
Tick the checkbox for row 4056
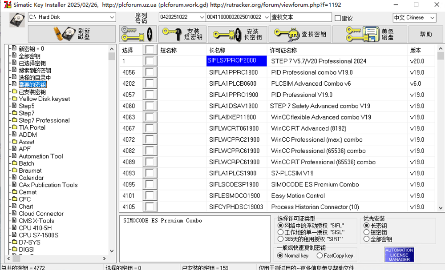(x=150, y=72)
